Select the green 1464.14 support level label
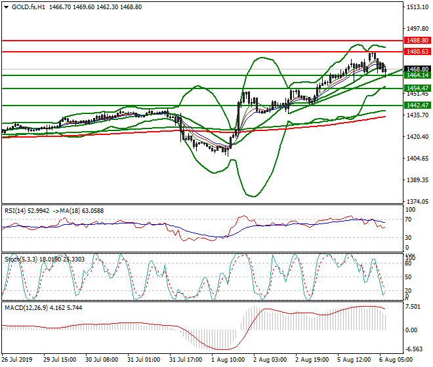 pos(417,75)
